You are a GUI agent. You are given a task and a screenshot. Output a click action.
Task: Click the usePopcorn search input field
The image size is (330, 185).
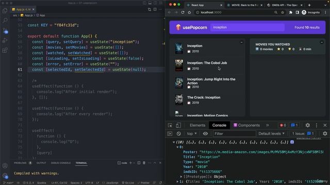(247, 27)
